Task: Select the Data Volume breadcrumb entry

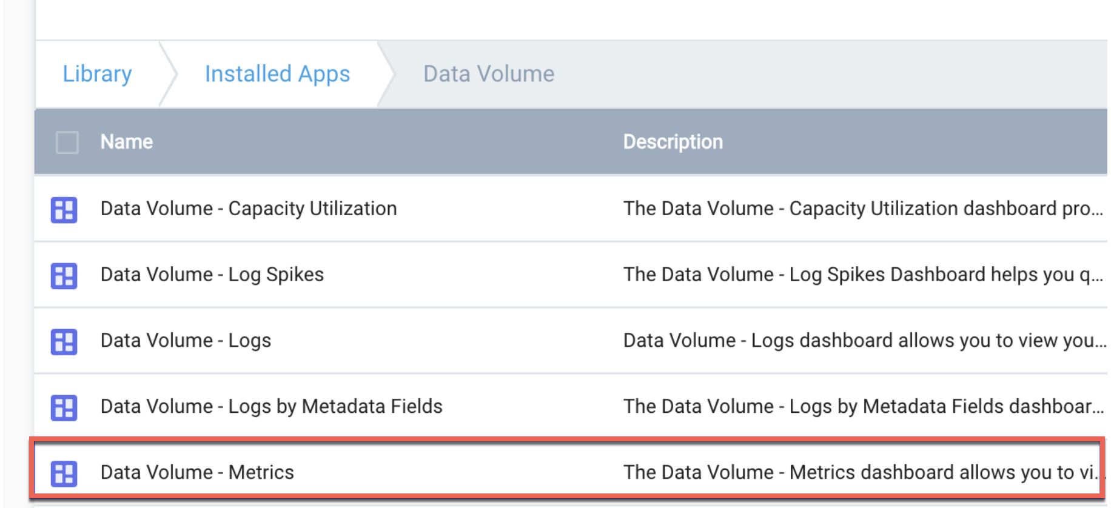Action: tap(489, 73)
